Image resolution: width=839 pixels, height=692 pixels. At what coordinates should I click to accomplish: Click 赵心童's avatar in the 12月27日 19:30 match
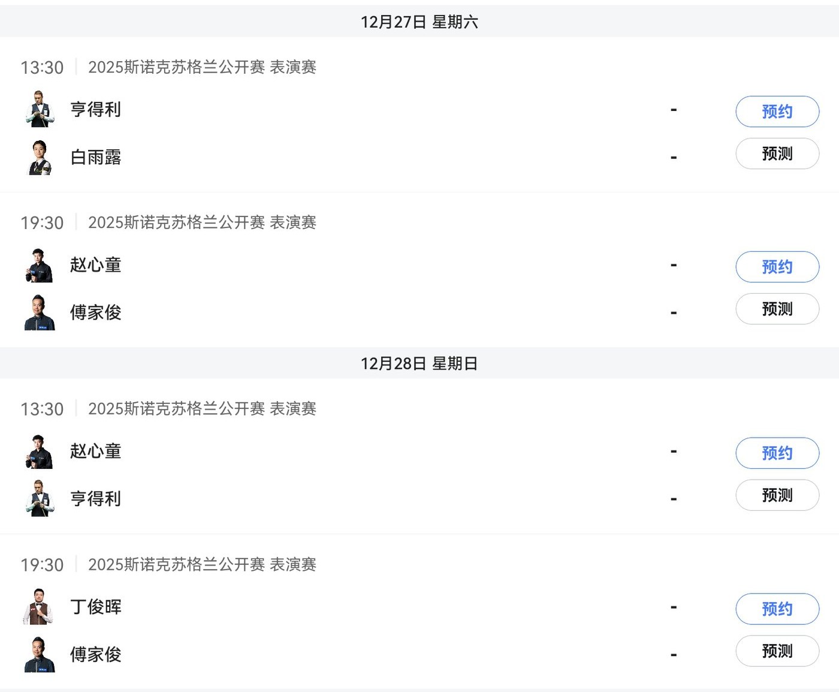point(40,265)
